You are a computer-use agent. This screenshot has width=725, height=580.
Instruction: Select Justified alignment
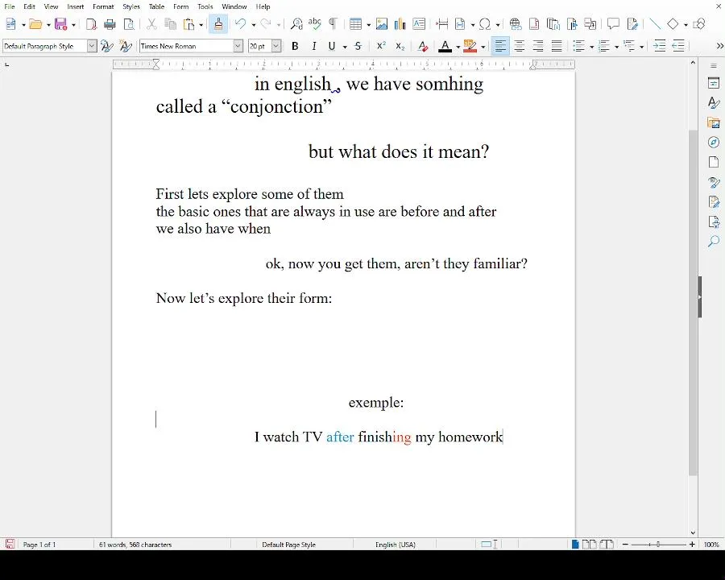coord(557,46)
